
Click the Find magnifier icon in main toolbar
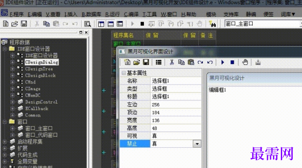click(x=88, y=24)
